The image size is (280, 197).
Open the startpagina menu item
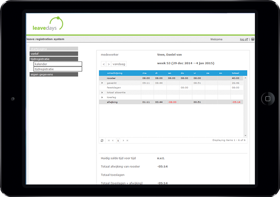(54, 49)
